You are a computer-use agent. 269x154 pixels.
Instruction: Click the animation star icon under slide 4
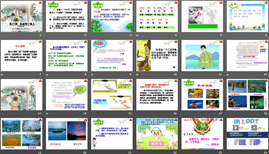tap(137, 36)
